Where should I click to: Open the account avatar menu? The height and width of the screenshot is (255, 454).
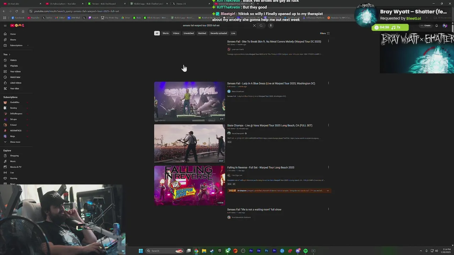point(445,25)
